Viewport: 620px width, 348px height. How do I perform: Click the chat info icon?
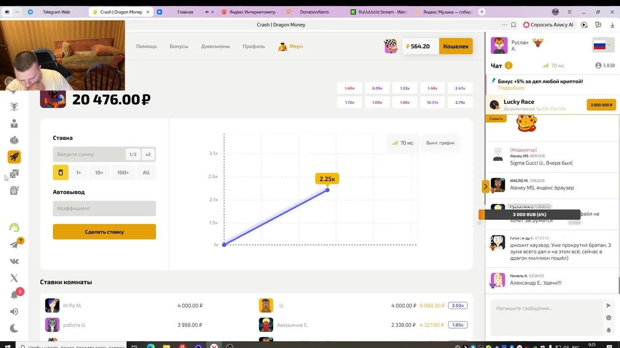click(509, 66)
